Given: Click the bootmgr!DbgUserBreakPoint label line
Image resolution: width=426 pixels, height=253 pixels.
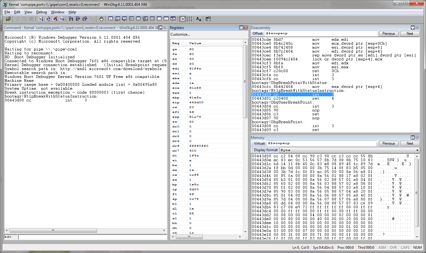Looking at the screenshot, I should click(x=283, y=102).
